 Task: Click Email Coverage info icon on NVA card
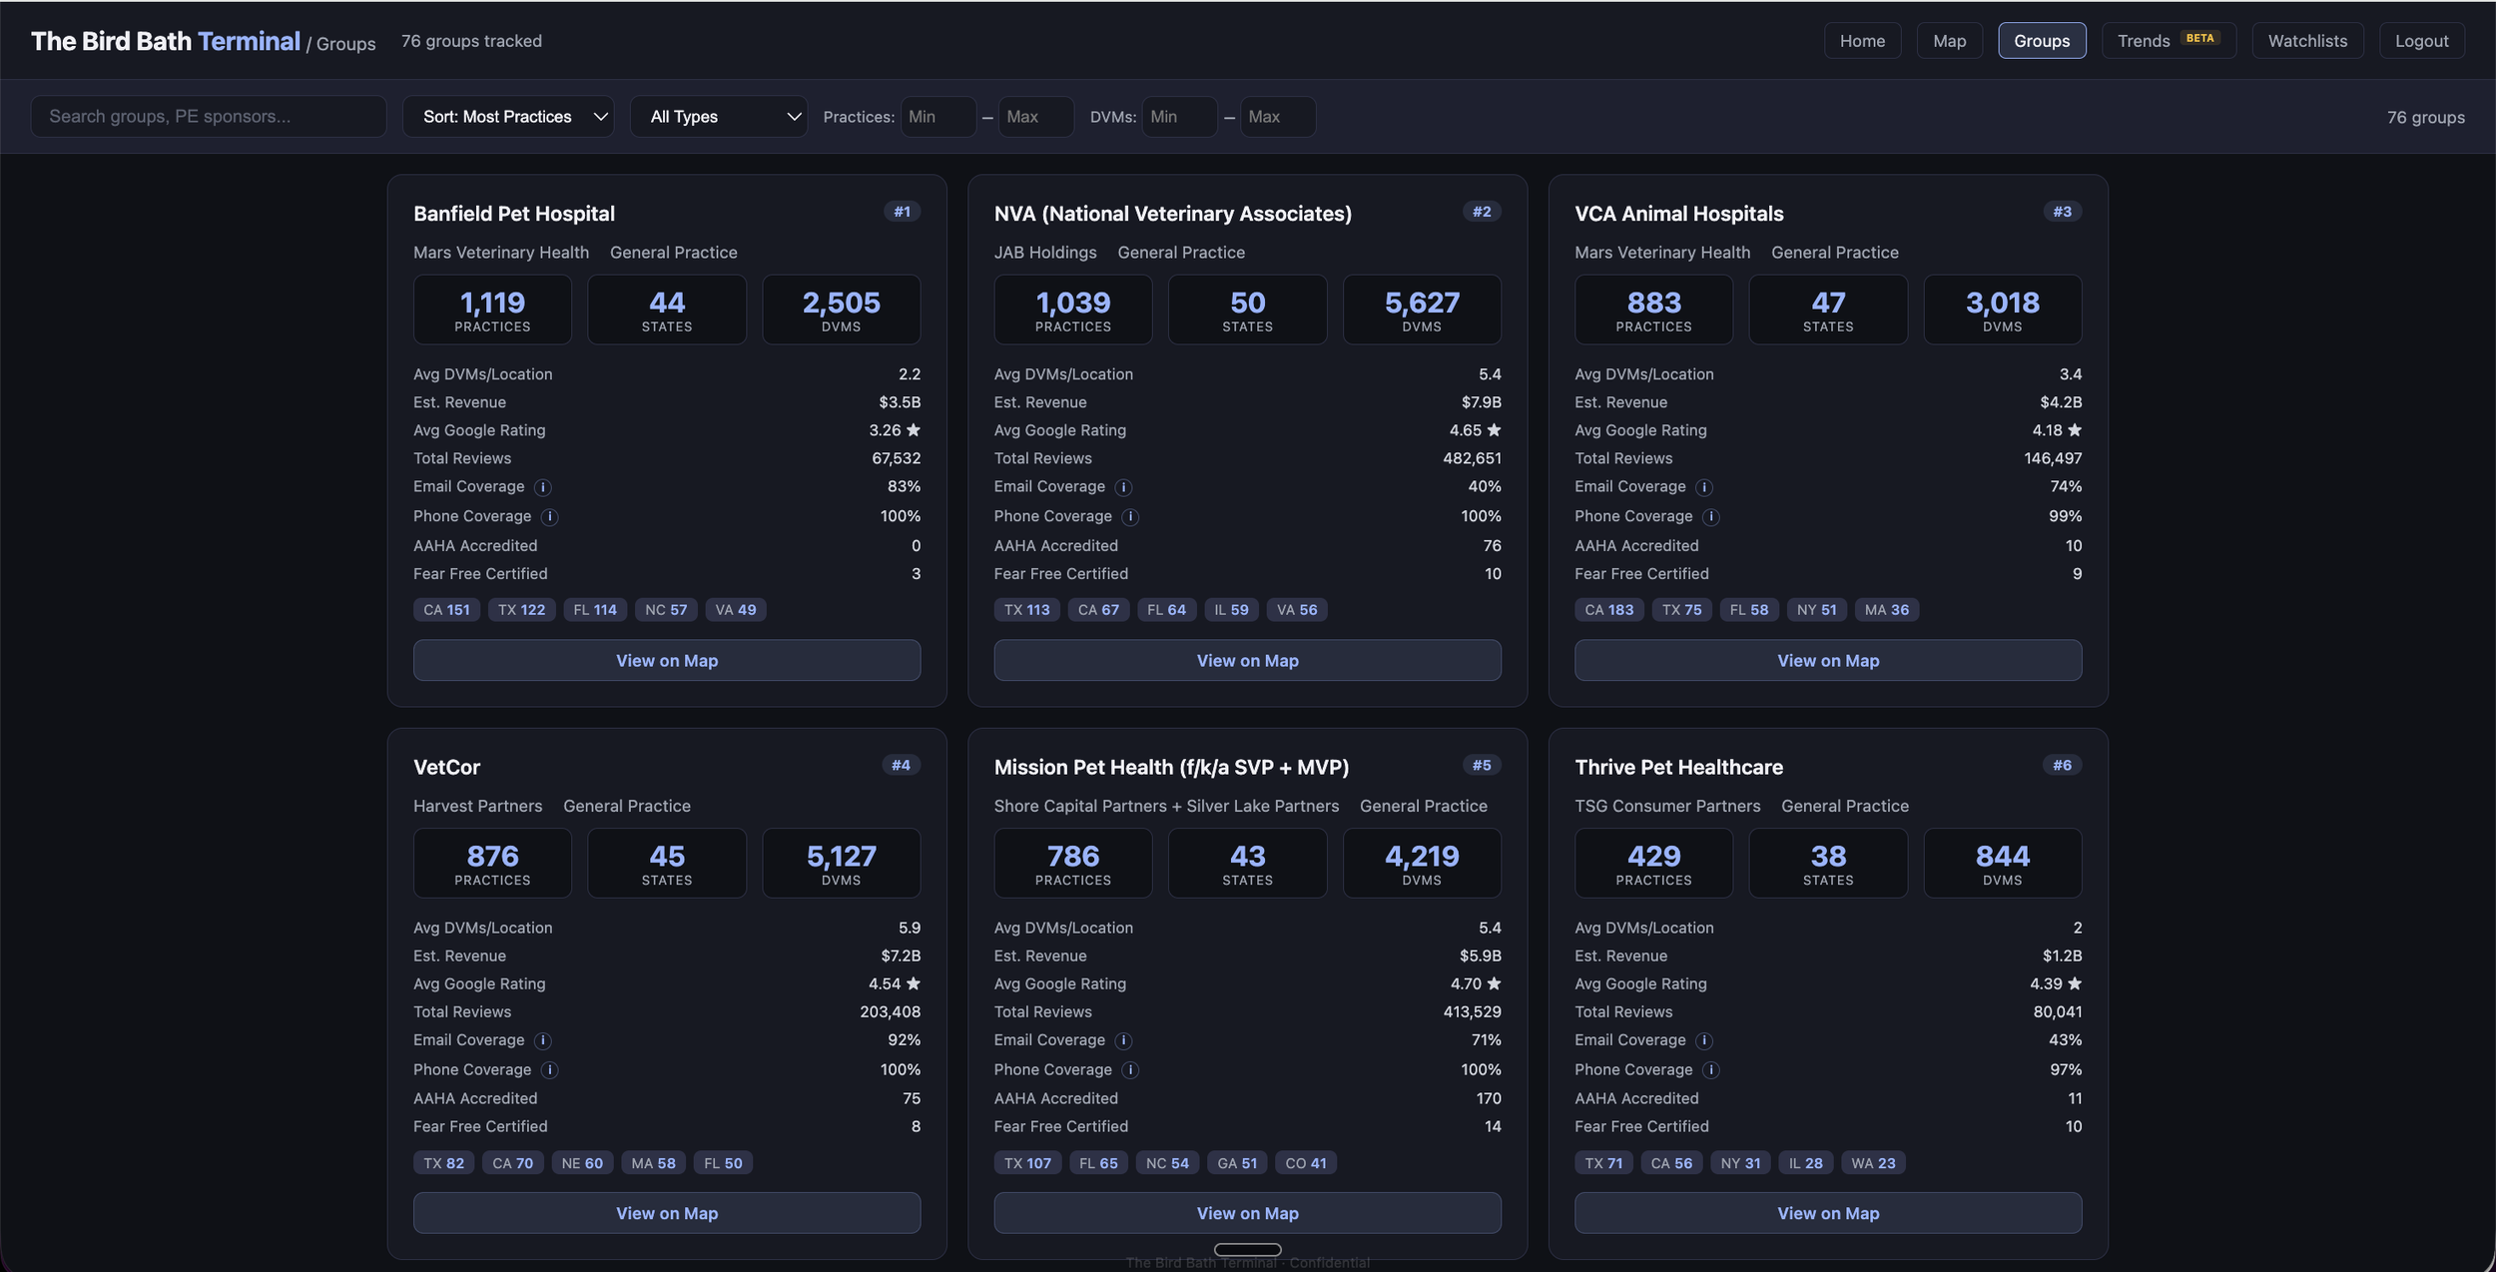point(1123,487)
